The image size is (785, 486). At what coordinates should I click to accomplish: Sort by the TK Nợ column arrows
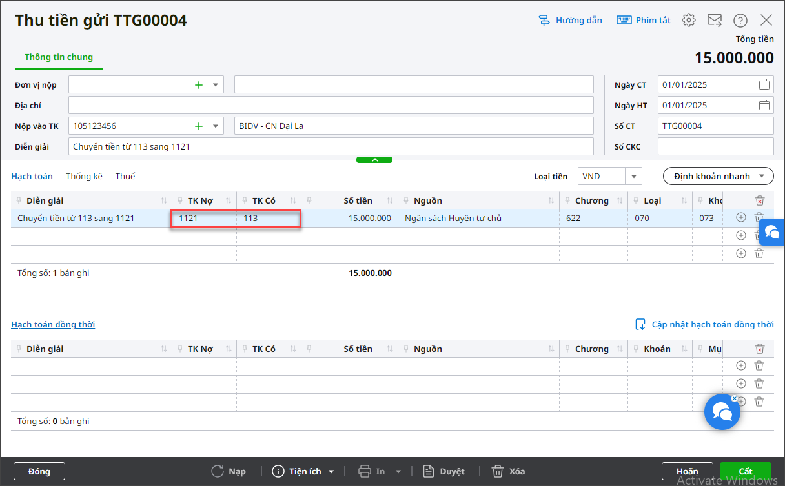pyautogui.click(x=229, y=200)
